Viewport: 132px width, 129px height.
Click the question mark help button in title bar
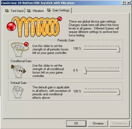pos(124,3)
